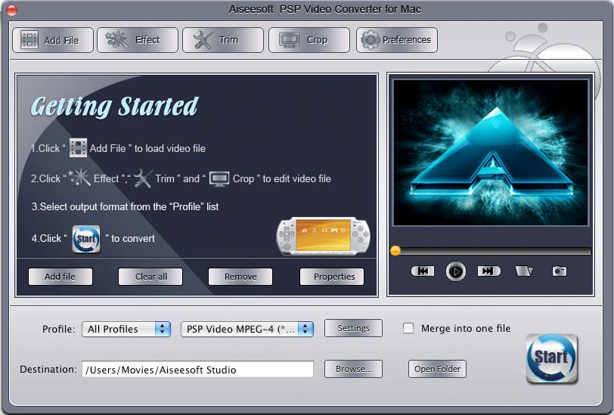The height and width of the screenshot is (415, 614).
Task: Click the Settings button next to profile
Action: pos(353,328)
